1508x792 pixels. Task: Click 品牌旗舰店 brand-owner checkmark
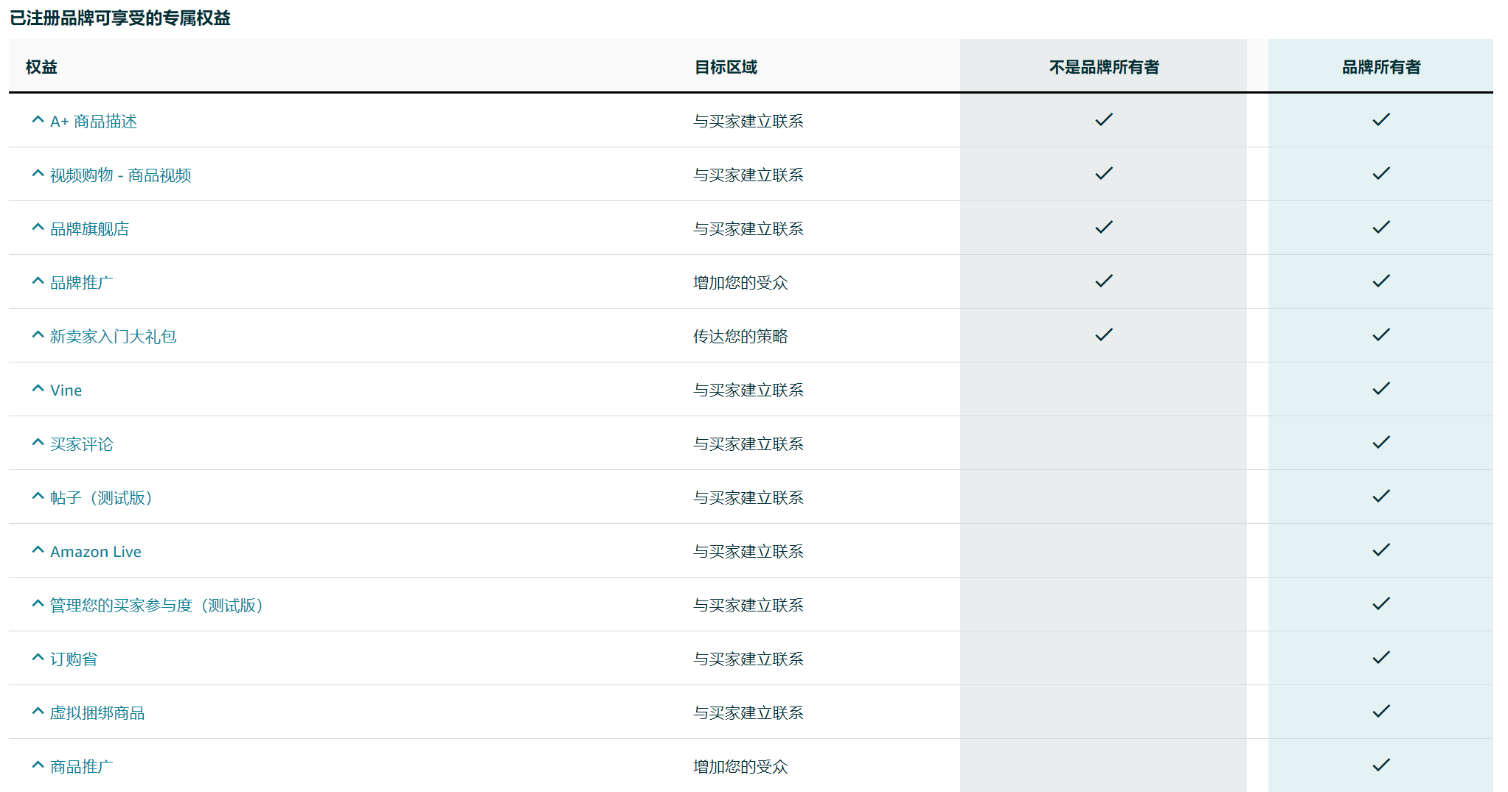(x=1381, y=227)
